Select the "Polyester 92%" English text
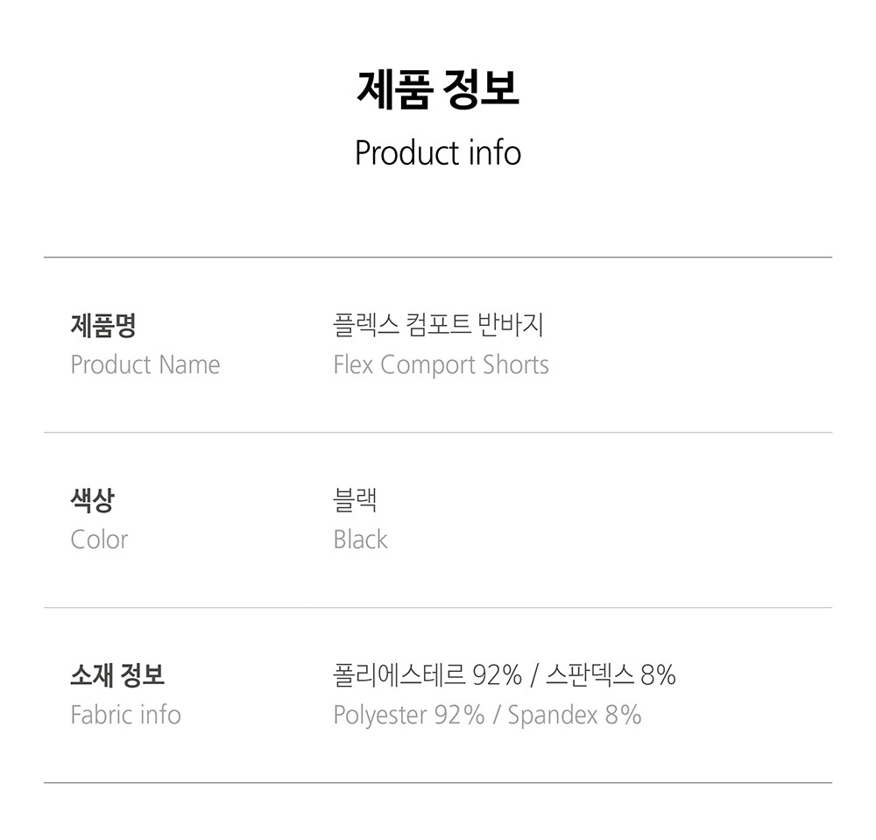876x840 pixels. (x=408, y=715)
